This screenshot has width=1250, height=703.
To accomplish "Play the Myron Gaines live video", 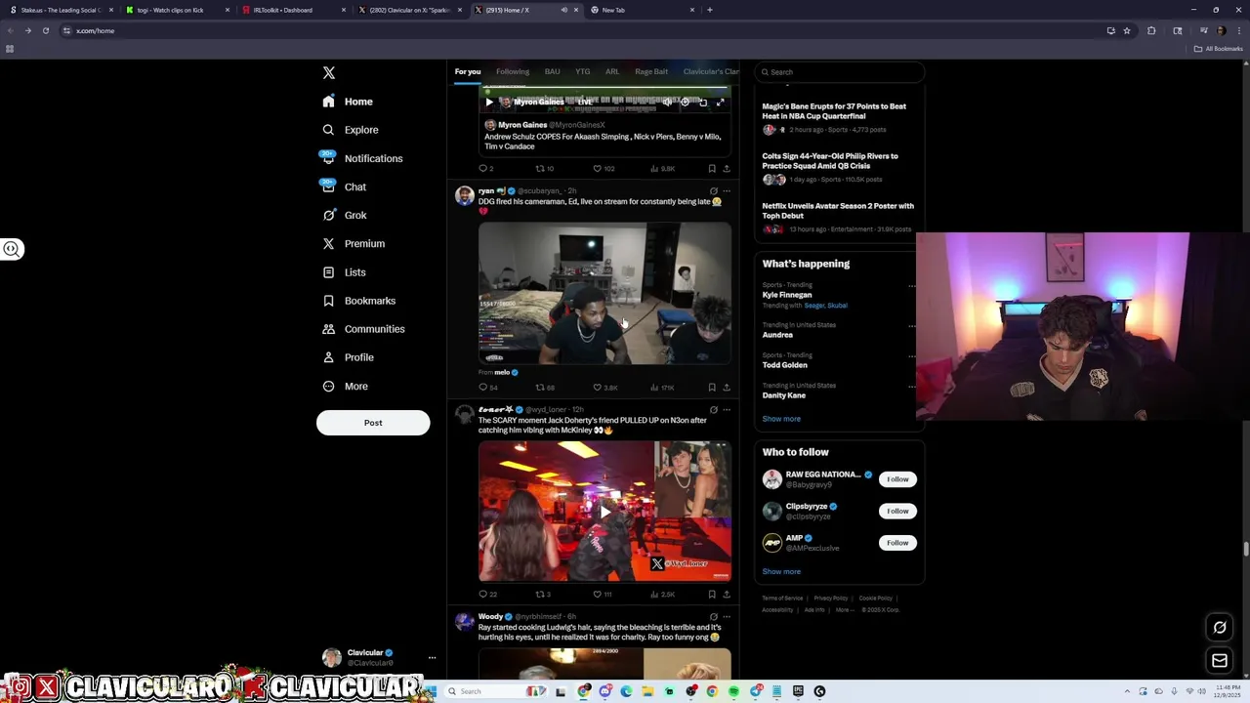I will (x=489, y=102).
